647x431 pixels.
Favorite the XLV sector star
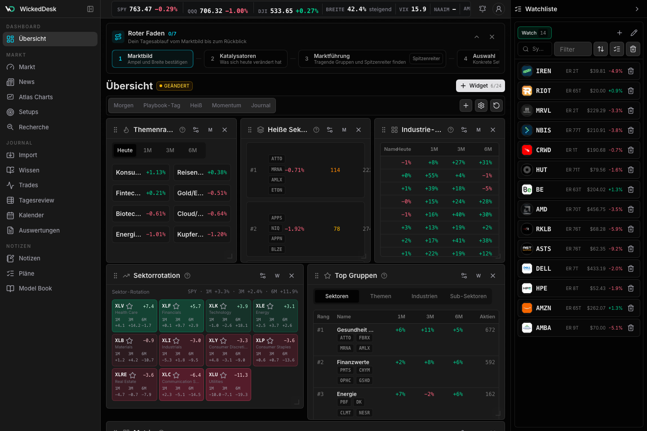pyautogui.click(x=129, y=306)
